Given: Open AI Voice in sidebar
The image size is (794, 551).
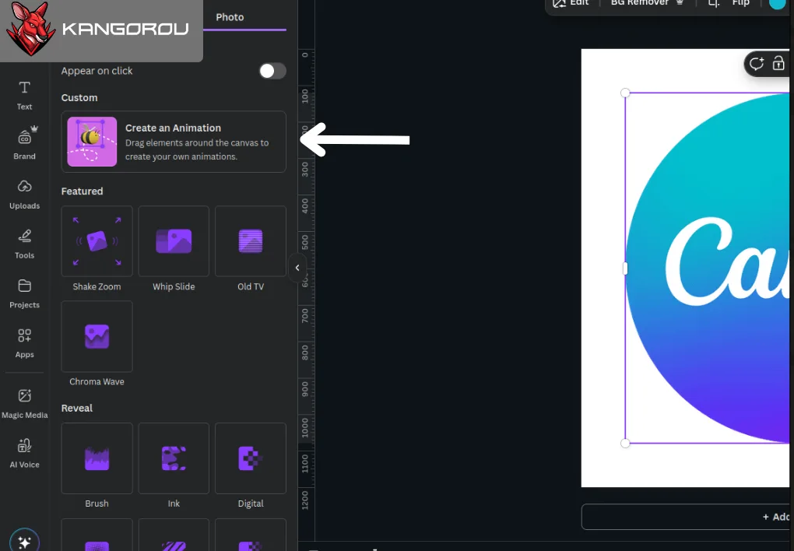Looking at the screenshot, I should pos(24,453).
